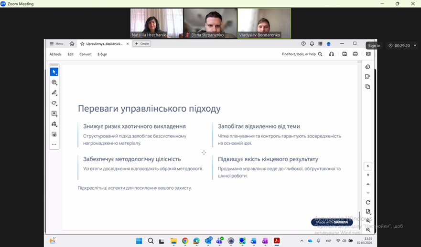The image size is (421, 247).
Task: Open File Explorer from the taskbar
Action: (173, 241)
